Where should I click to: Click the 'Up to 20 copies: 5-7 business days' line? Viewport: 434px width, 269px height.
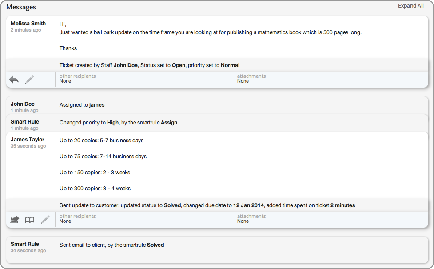coord(101,141)
